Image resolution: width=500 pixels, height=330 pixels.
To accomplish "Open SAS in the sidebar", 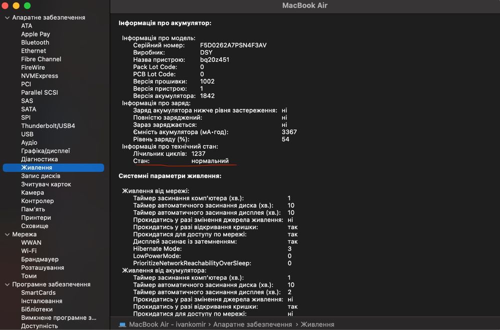I will pos(27,101).
